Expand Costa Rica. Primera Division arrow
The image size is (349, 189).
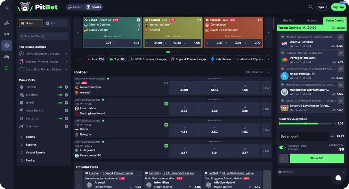tap(66, 70)
